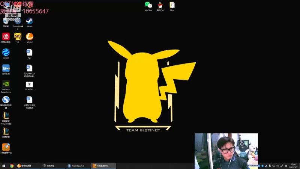Open the taskbar clock showing 22:32
300x169 pixels.
coord(293,166)
